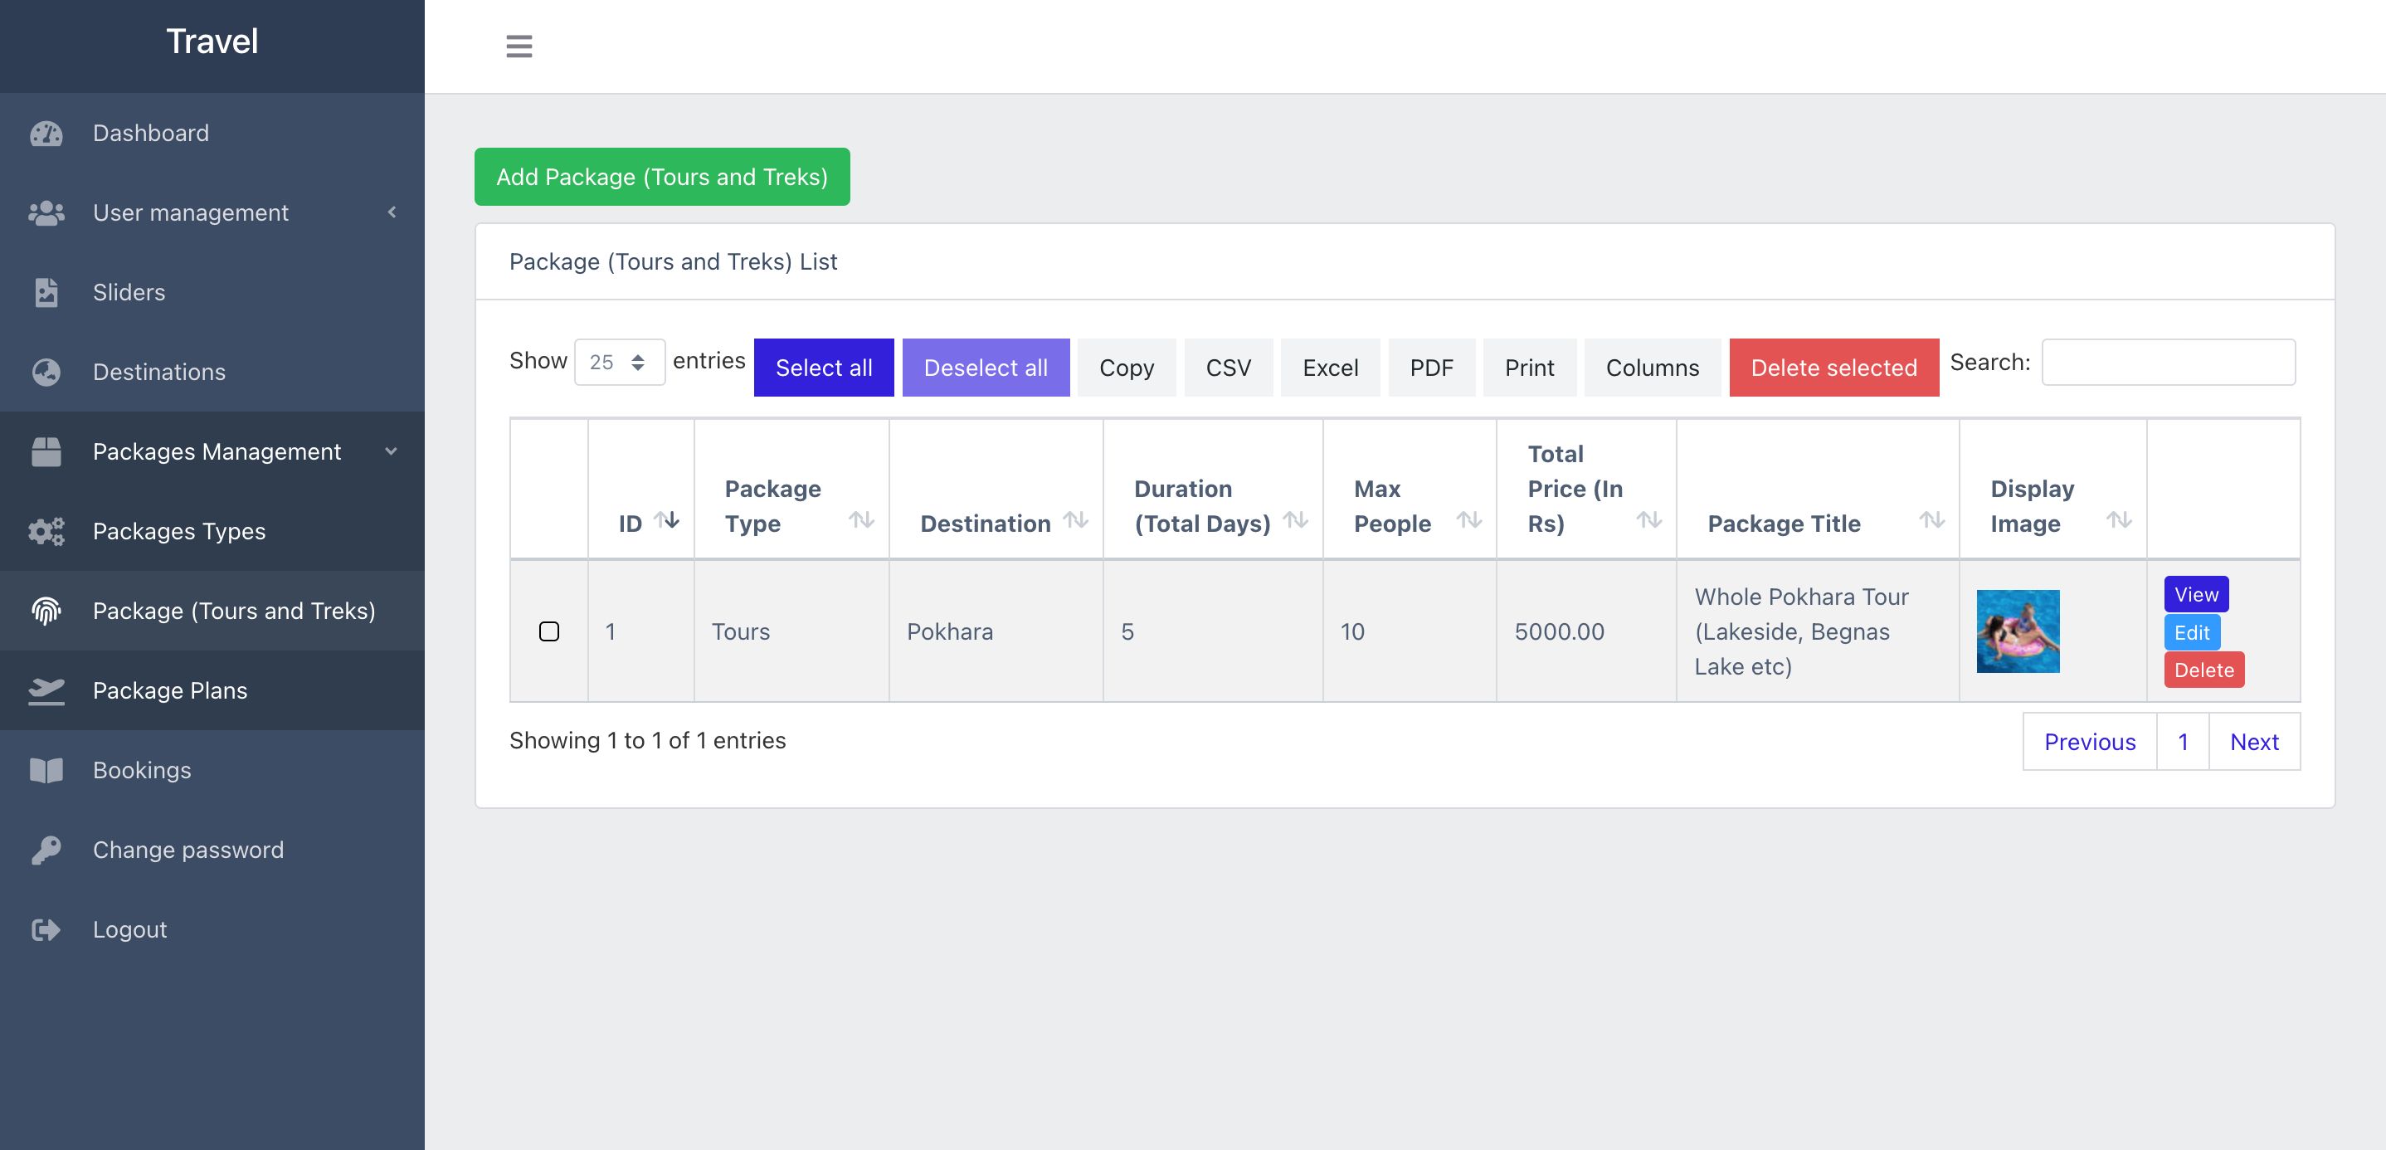Viewport: 2386px width, 1150px height.
Task: Click the Change password key icon
Action: (46, 850)
